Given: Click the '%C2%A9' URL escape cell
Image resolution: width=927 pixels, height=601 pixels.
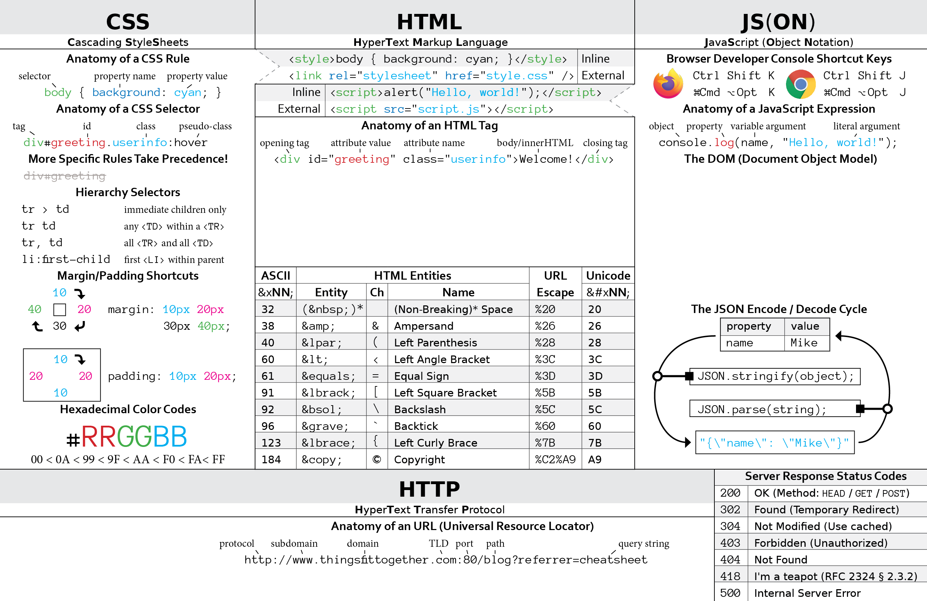Looking at the screenshot, I should click(x=555, y=460).
